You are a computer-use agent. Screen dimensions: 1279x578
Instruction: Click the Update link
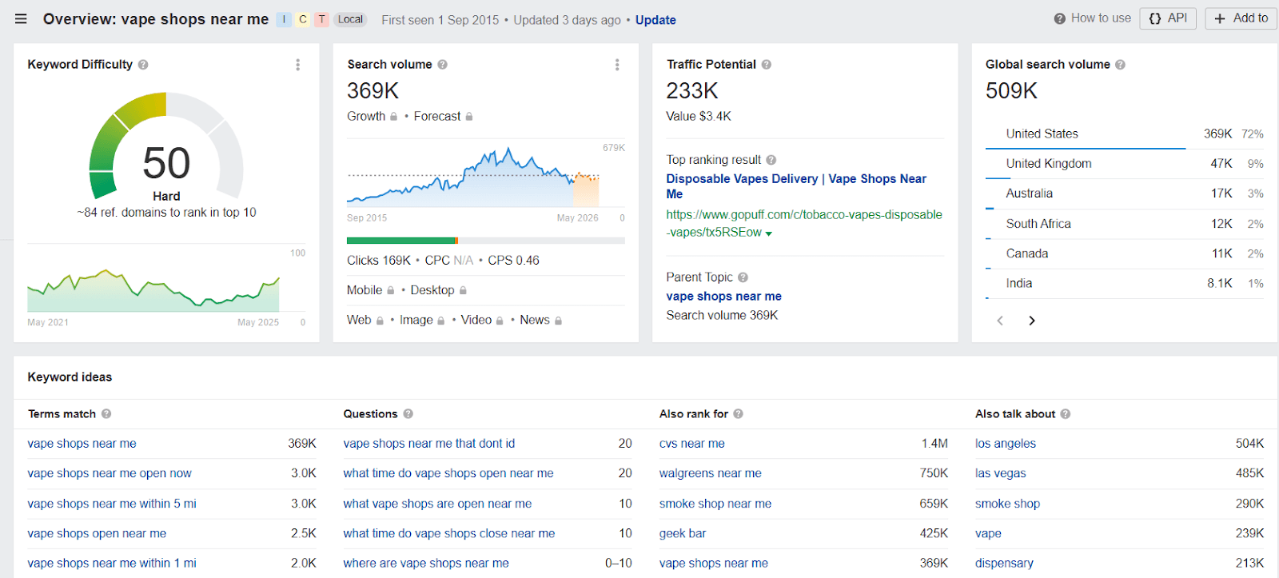[x=655, y=20]
